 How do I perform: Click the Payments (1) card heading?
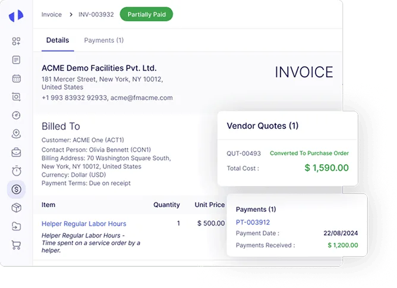(x=256, y=209)
